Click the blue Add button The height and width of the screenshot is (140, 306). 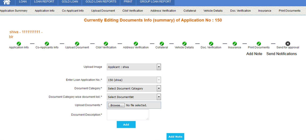[x=126, y=125]
